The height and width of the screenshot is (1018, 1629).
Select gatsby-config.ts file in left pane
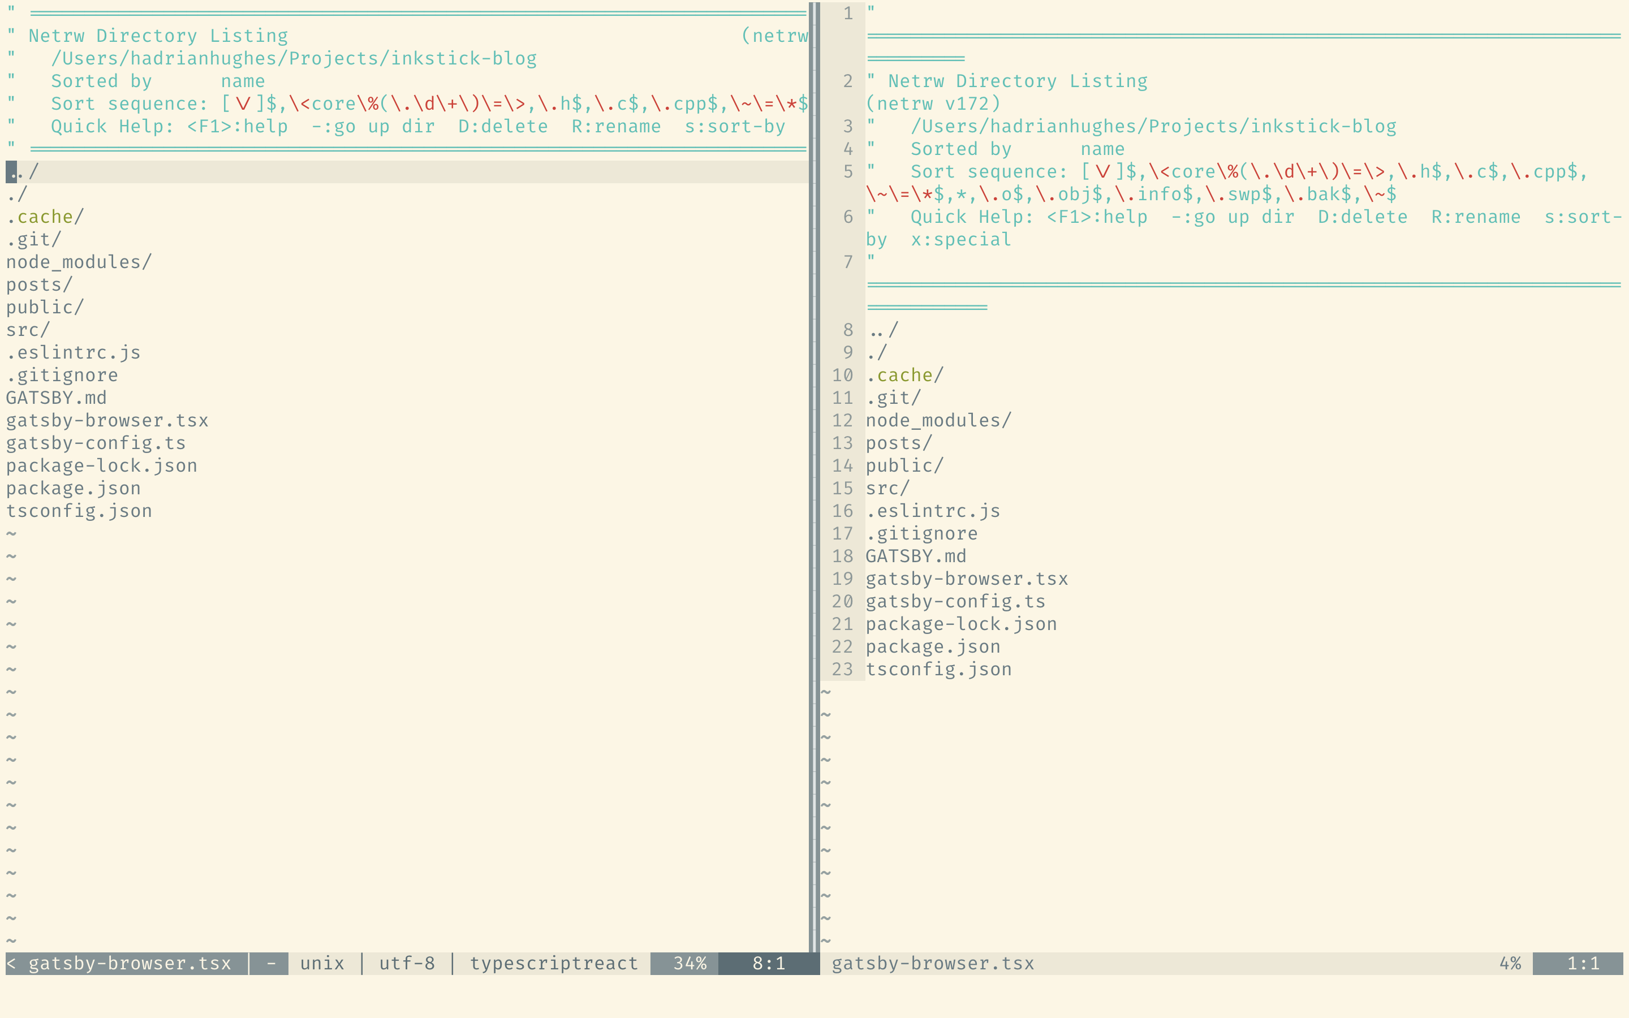click(x=94, y=442)
